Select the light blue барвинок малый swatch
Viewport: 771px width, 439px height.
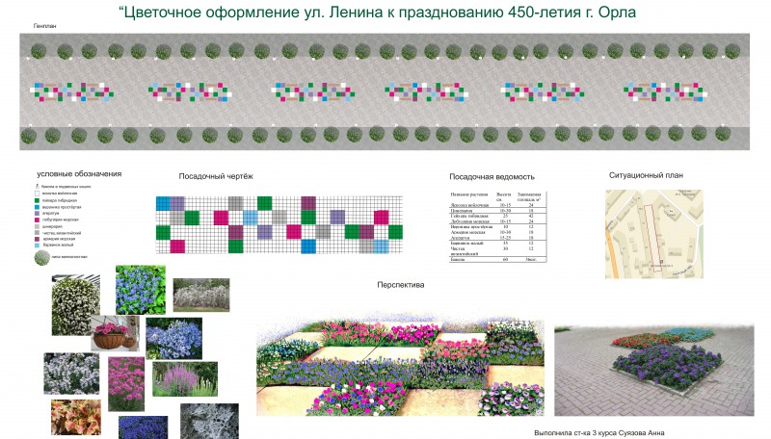coord(37,245)
